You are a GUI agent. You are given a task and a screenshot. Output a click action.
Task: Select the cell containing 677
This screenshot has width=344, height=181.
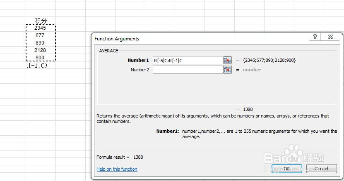[41, 35]
